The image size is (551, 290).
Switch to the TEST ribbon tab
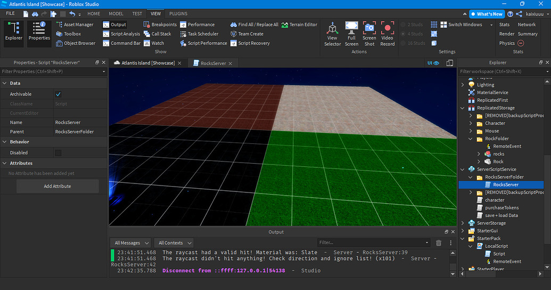coord(137,14)
